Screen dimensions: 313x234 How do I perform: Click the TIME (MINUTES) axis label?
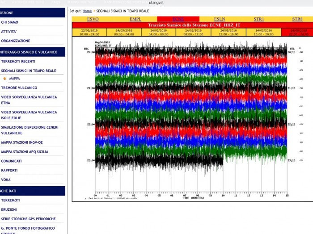pos(194,198)
